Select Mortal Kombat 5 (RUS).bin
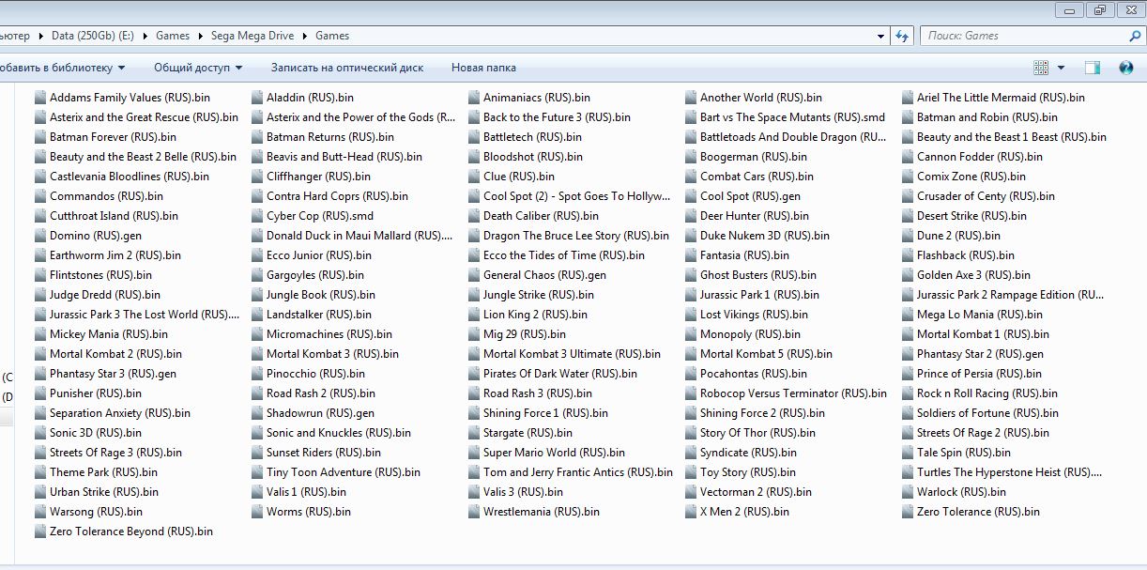 click(758, 354)
